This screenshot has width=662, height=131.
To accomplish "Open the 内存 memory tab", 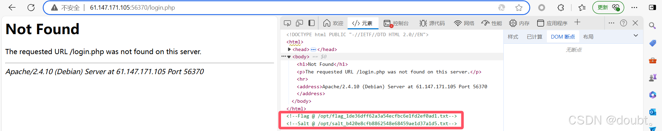I will [519, 23].
